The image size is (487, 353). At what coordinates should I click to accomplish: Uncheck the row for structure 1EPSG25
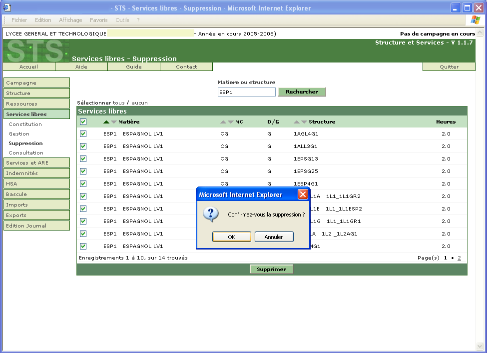(83, 171)
